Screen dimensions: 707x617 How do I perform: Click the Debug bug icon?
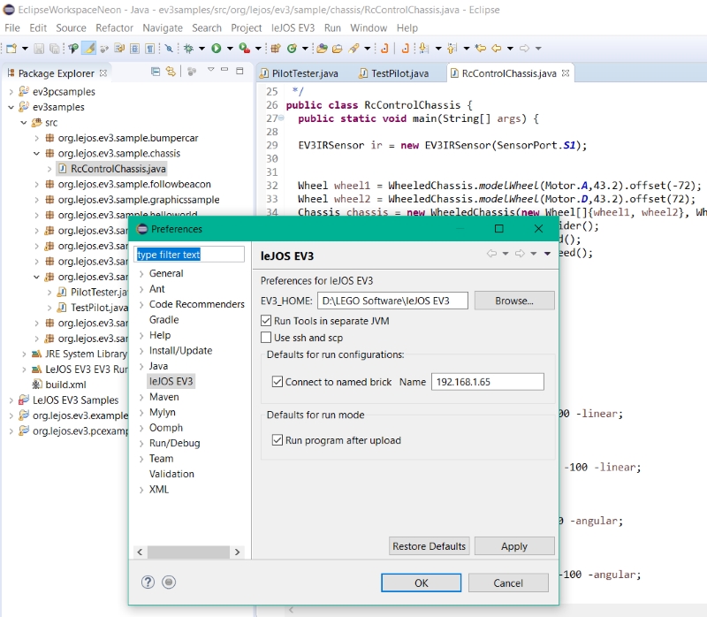click(188, 49)
